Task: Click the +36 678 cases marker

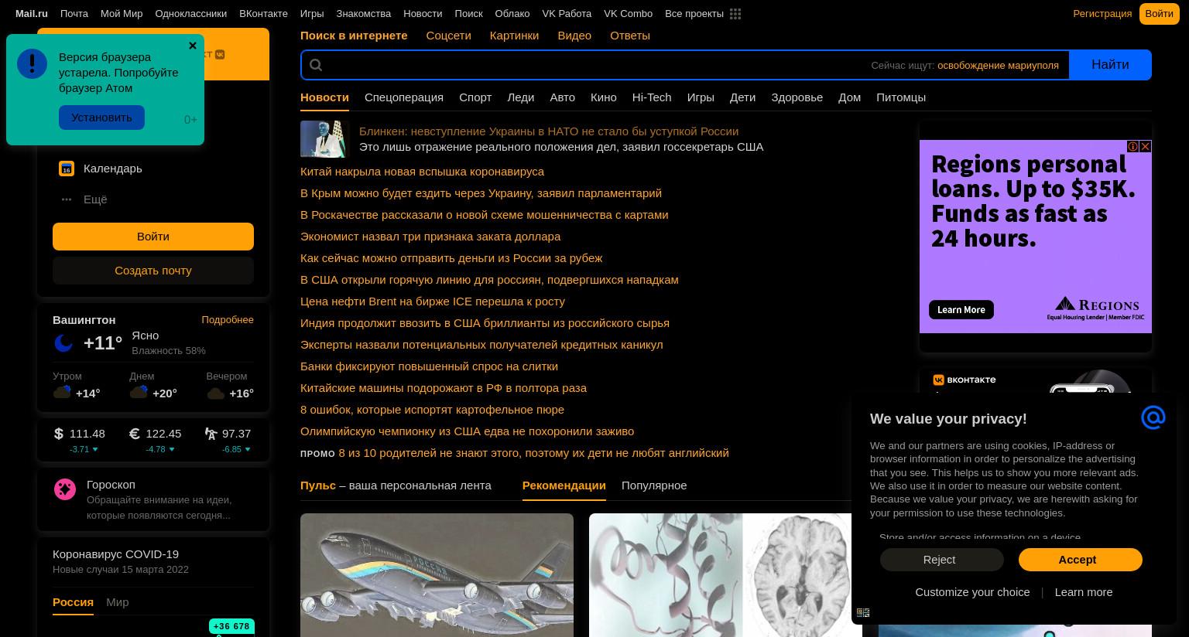Action: 231,626
